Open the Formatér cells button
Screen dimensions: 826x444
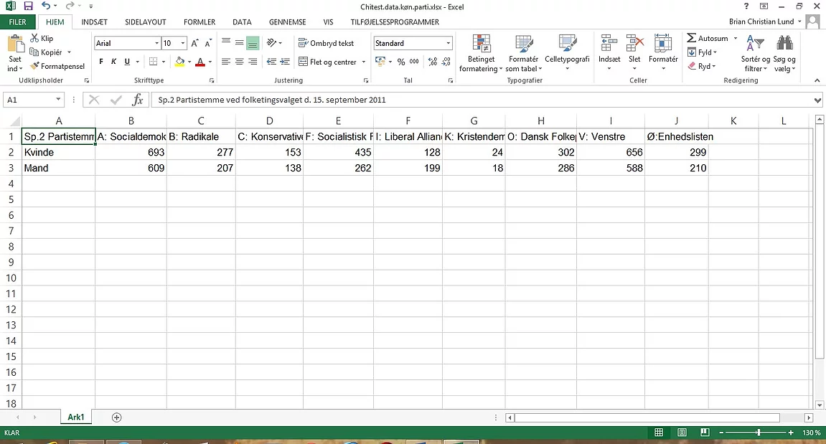click(663, 53)
